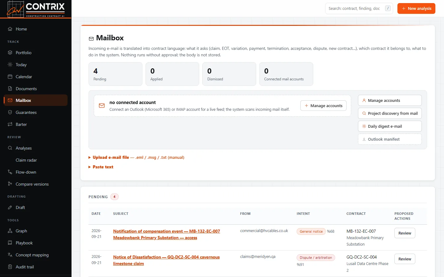Click Manage accounts beside no connected account
Screen dimensions: 444x277
[x=323, y=106]
